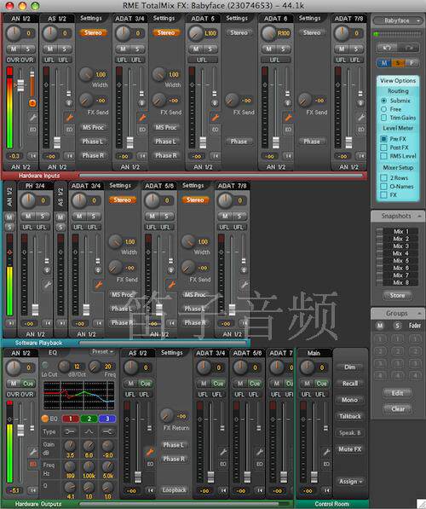Click the Groups Edit button
Viewport: 426px width, 509px height.
(397, 393)
